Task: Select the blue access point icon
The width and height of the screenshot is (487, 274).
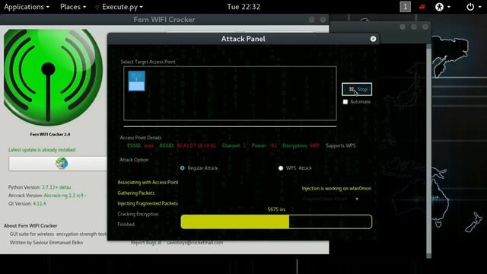Action: pyautogui.click(x=137, y=81)
